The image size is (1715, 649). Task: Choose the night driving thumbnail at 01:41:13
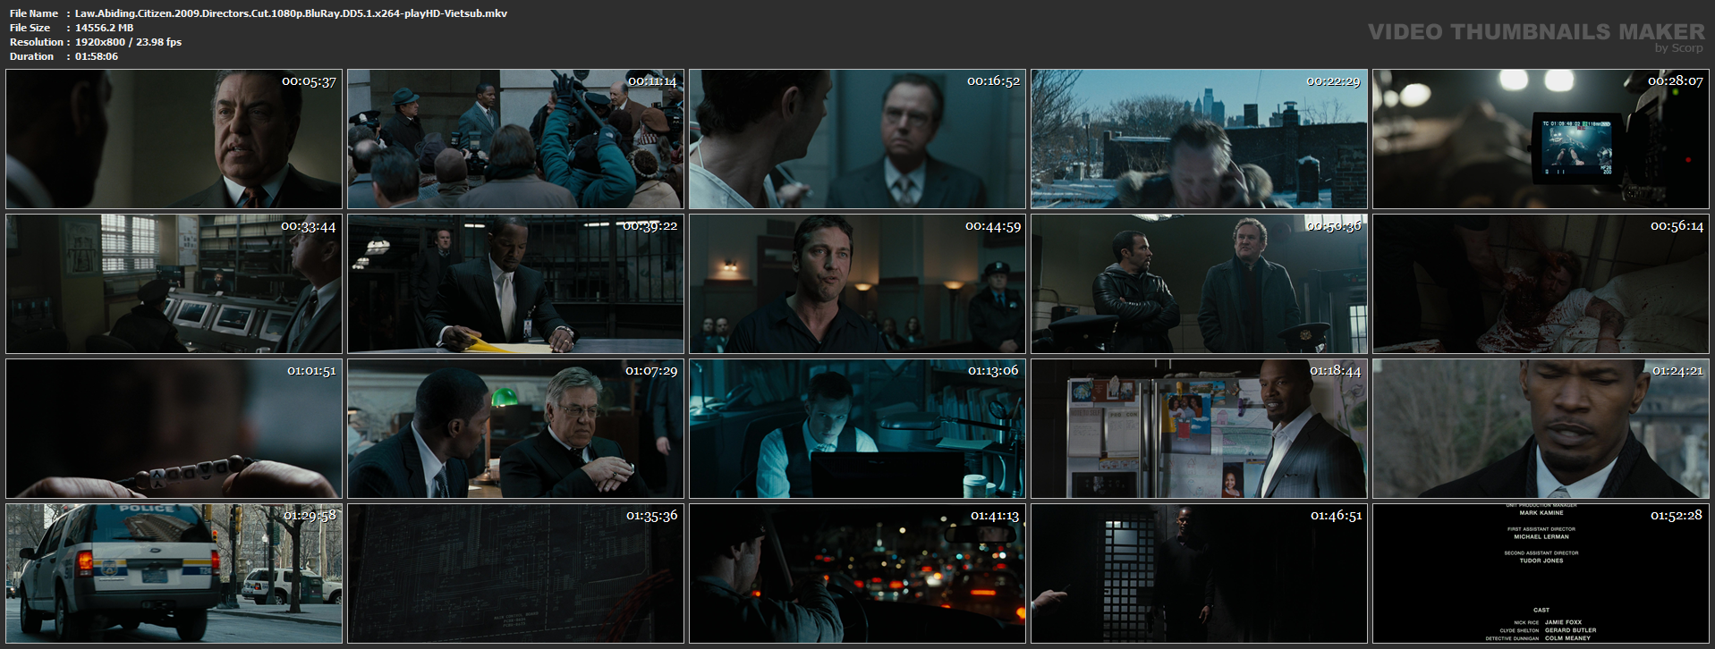(x=857, y=573)
